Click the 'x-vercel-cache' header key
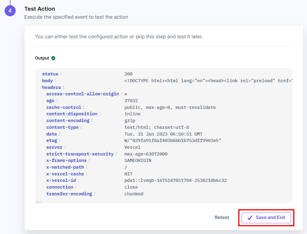Screen dimensions: 307x234 [65, 174]
